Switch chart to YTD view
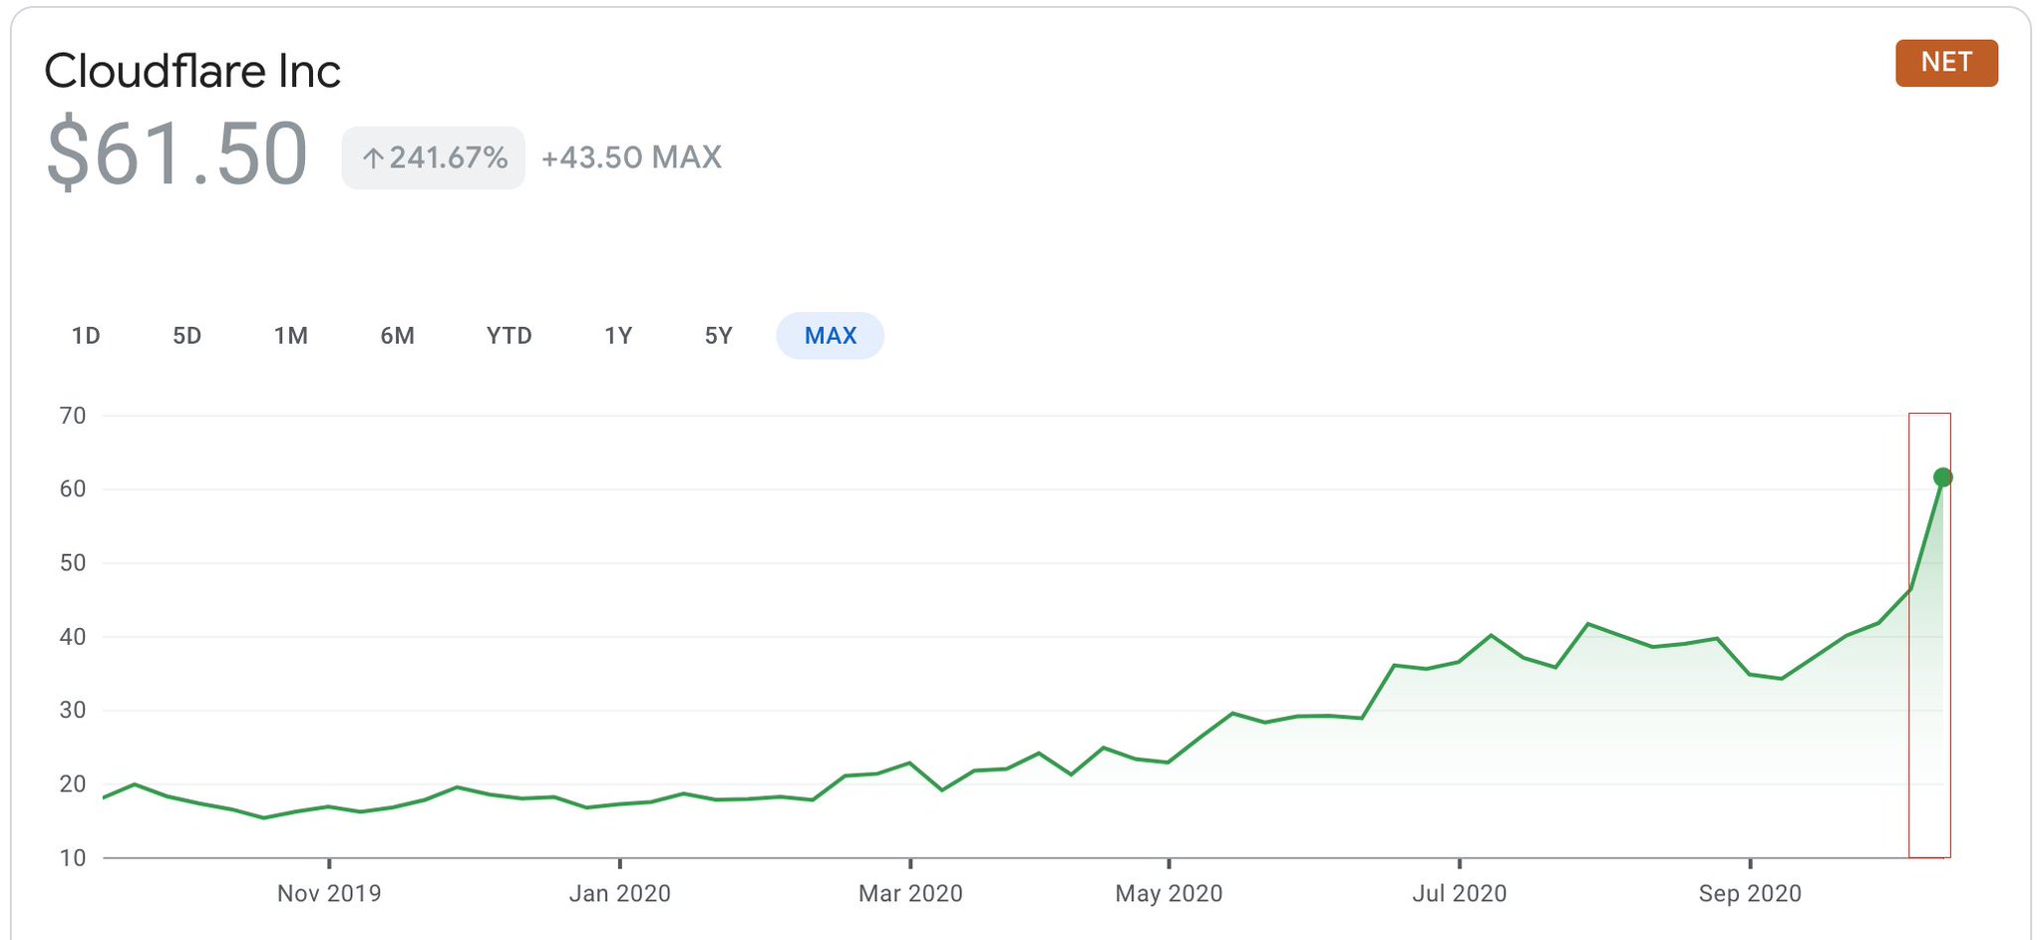 [x=509, y=336]
